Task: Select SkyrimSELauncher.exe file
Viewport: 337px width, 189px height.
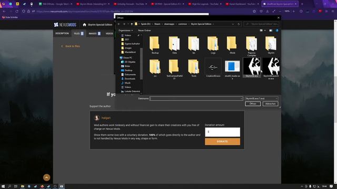Action: (x=271, y=69)
